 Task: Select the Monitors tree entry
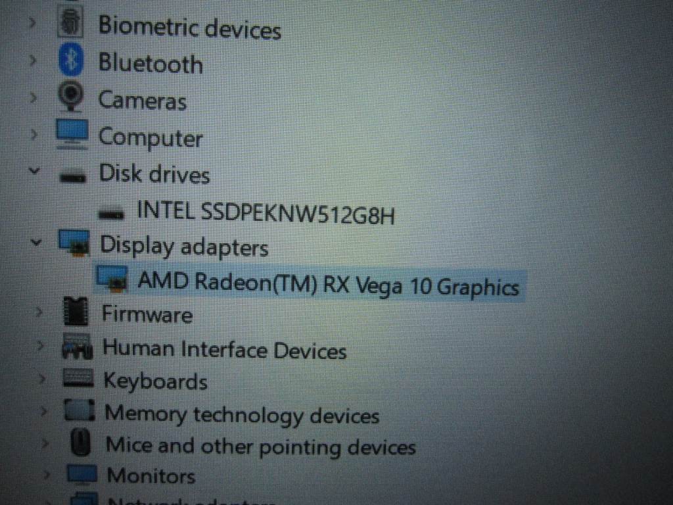coord(151,476)
